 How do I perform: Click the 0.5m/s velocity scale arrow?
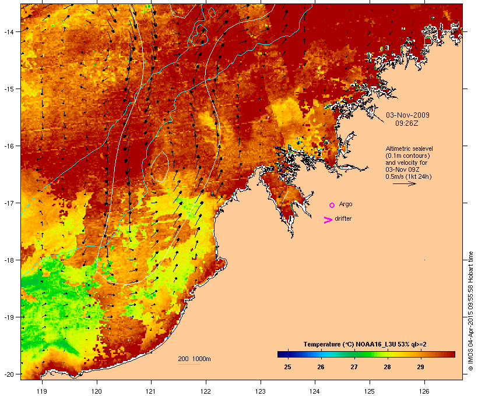404,183
